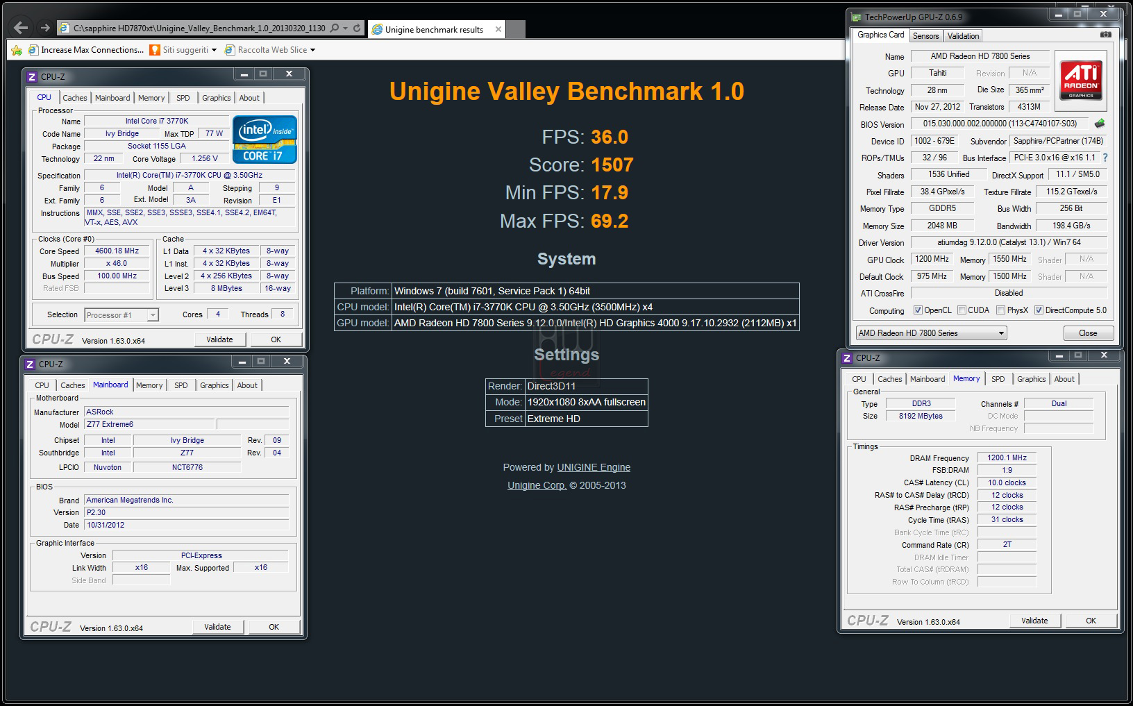Screen dimensions: 1133x706
Task: Open Memory tab in the Mainboard CPU-Z window
Action: [149, 385]
